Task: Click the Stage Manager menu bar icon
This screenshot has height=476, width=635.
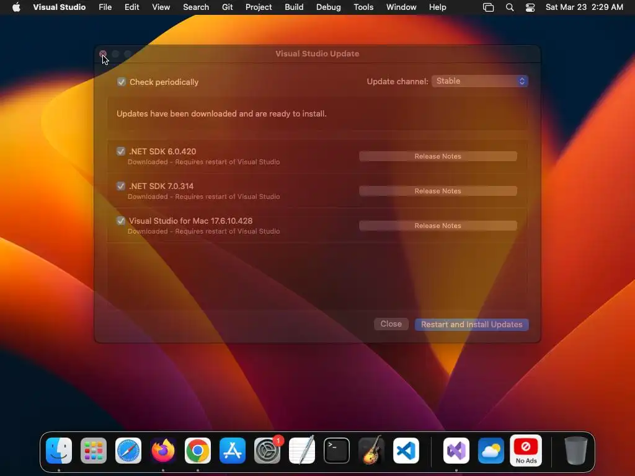Action: (x=489, y=7)
